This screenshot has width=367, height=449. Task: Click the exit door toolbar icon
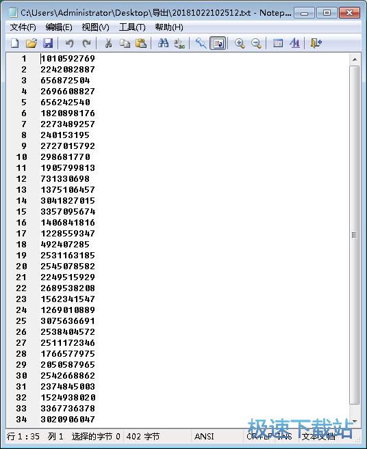(316, 43)
